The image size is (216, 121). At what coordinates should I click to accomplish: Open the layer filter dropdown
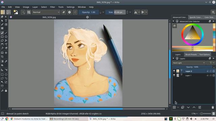click(211, 63)
